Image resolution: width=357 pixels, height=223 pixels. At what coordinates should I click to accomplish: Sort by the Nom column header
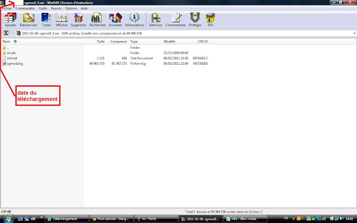coord(42,41)
